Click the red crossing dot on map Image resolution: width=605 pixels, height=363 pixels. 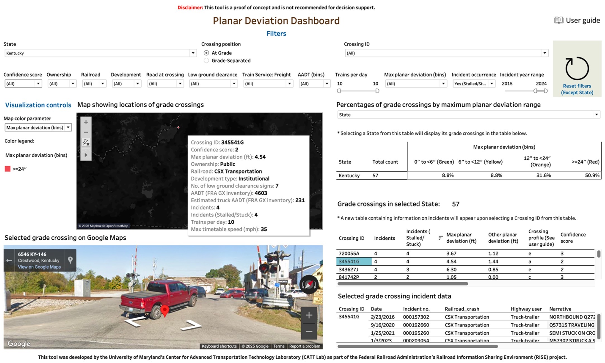(178, 128)
